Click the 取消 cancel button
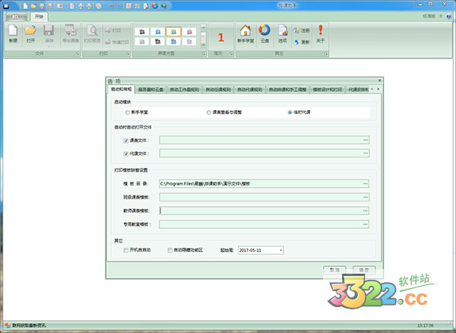This screenshot has width=456, height=333. pos(334,270)
